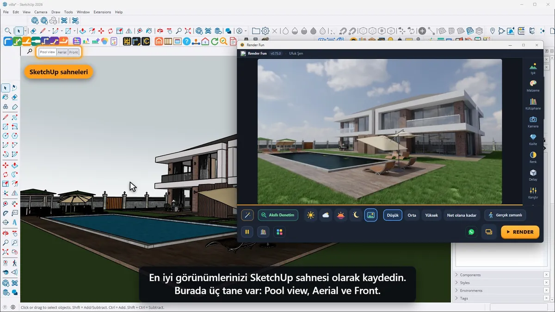Screen dimensions: 555x312
Task: Select the 3D Text tool in left toolbar
Action: tap(14, 222)
